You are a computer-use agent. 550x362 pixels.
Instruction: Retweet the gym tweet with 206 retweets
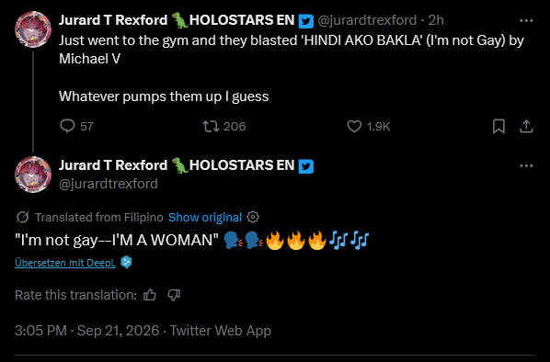pyautogui.click(x=211, y=126)
